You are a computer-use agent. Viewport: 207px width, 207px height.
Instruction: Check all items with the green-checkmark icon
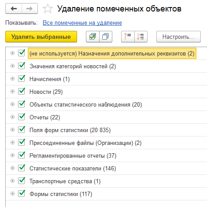(x=92, y=37)
